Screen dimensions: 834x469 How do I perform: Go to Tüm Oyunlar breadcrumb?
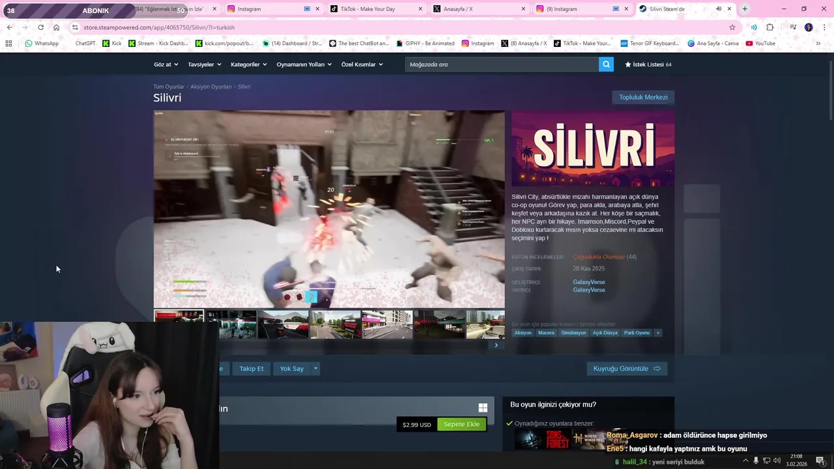(x=169, y=87)
